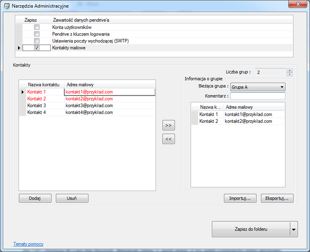Screen dimensions: 310x252
Task: Uncheck the Kontakty mailowe checkbox
Action: [37, 47]
